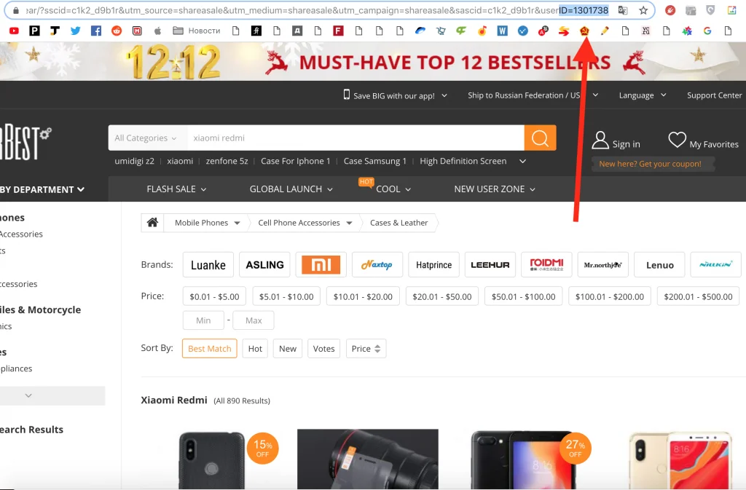The height and width of the screenshot is (490, 746).
Task: Select the Luanke brand filter
Action: pyautogui.click(x=208, y=265)
